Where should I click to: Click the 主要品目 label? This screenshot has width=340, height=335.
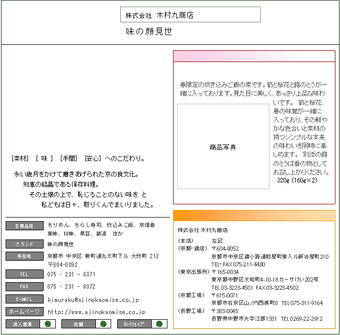(x=24, y=226)
